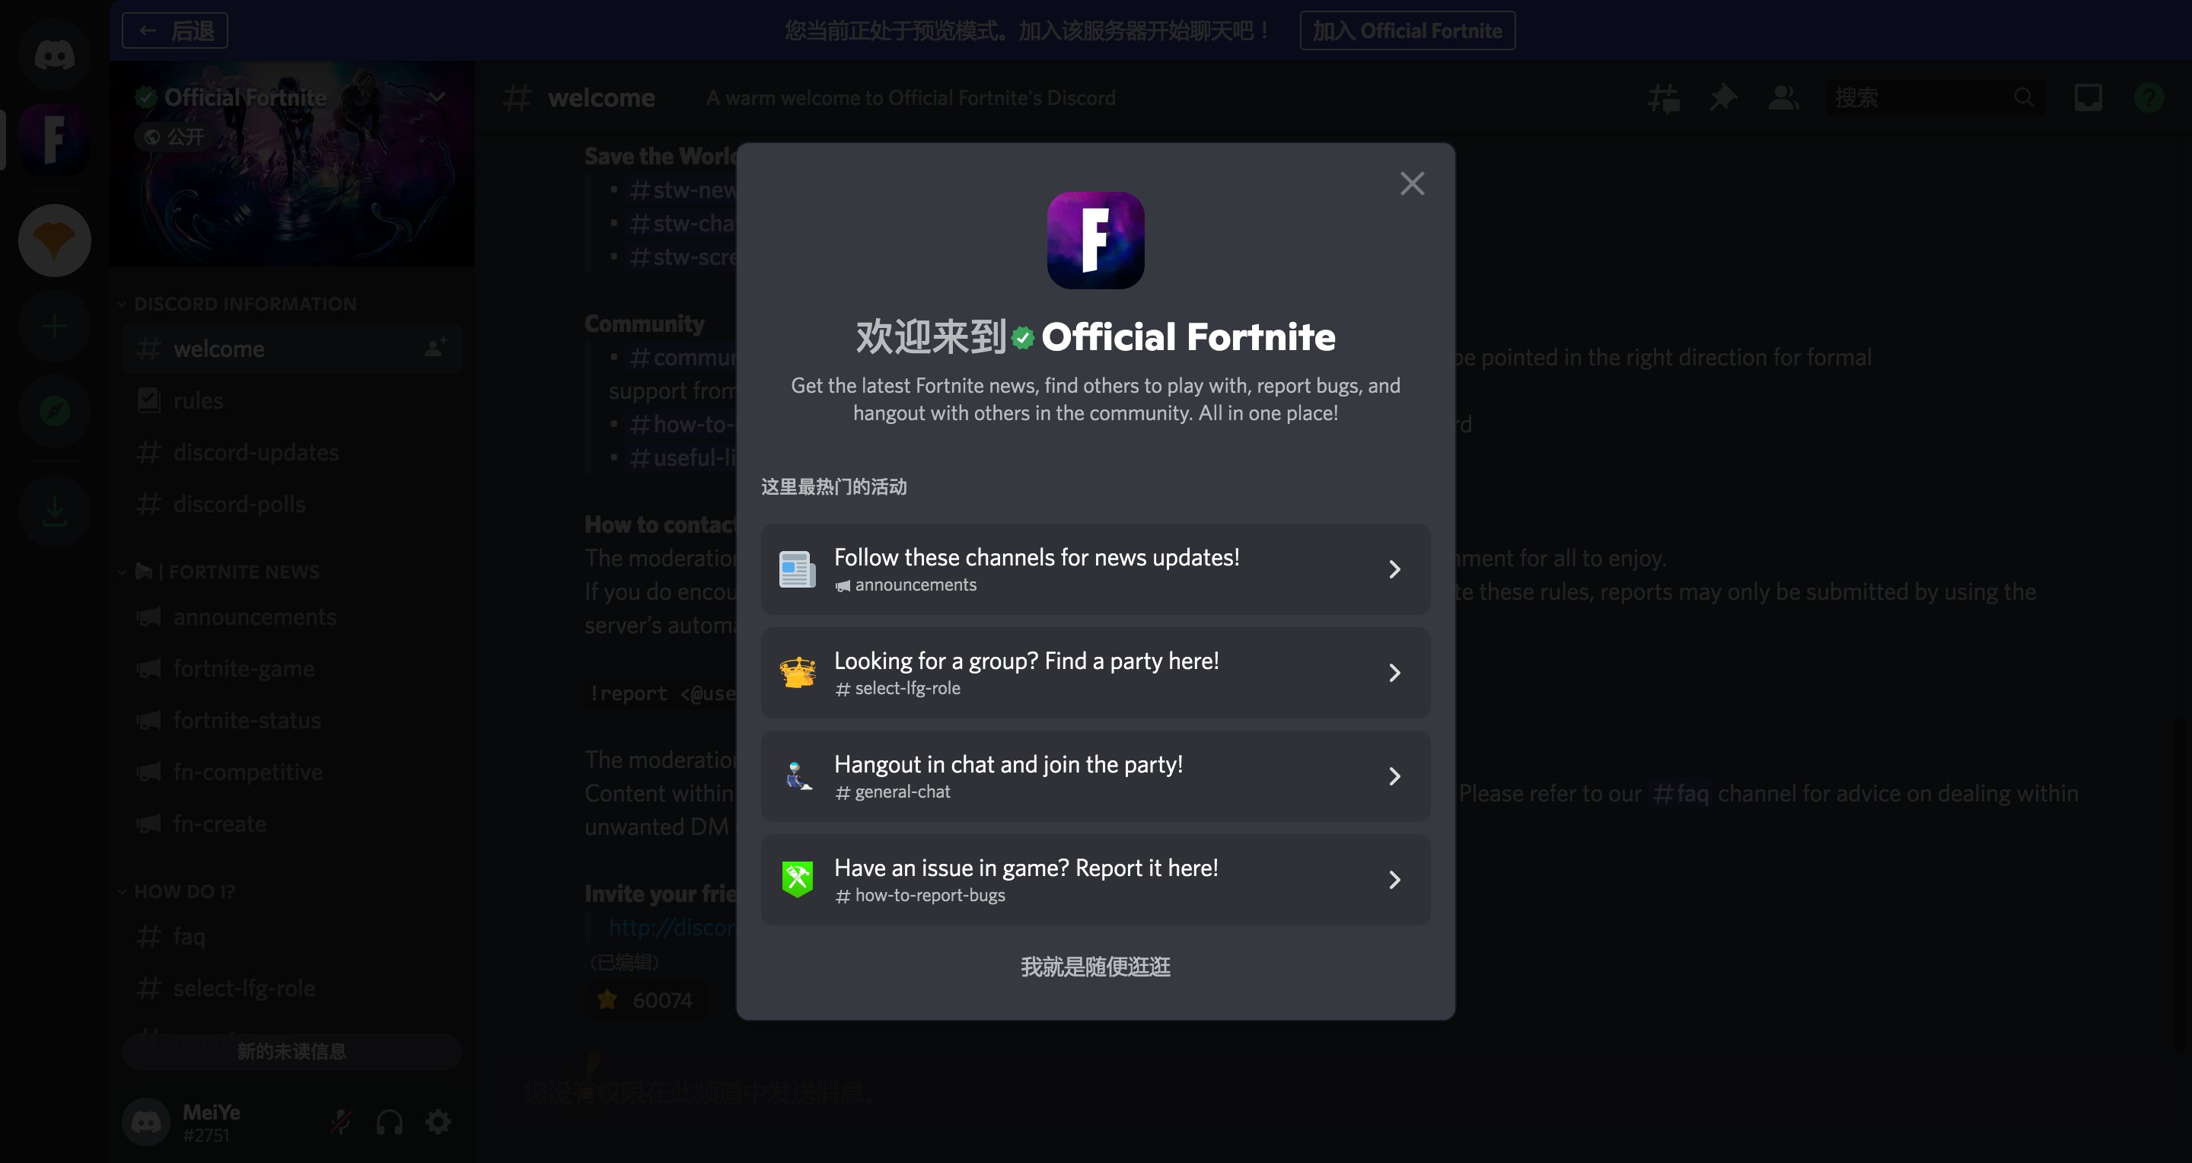
Task: Click the newspaper icon on news card
Action: point(798,569)
